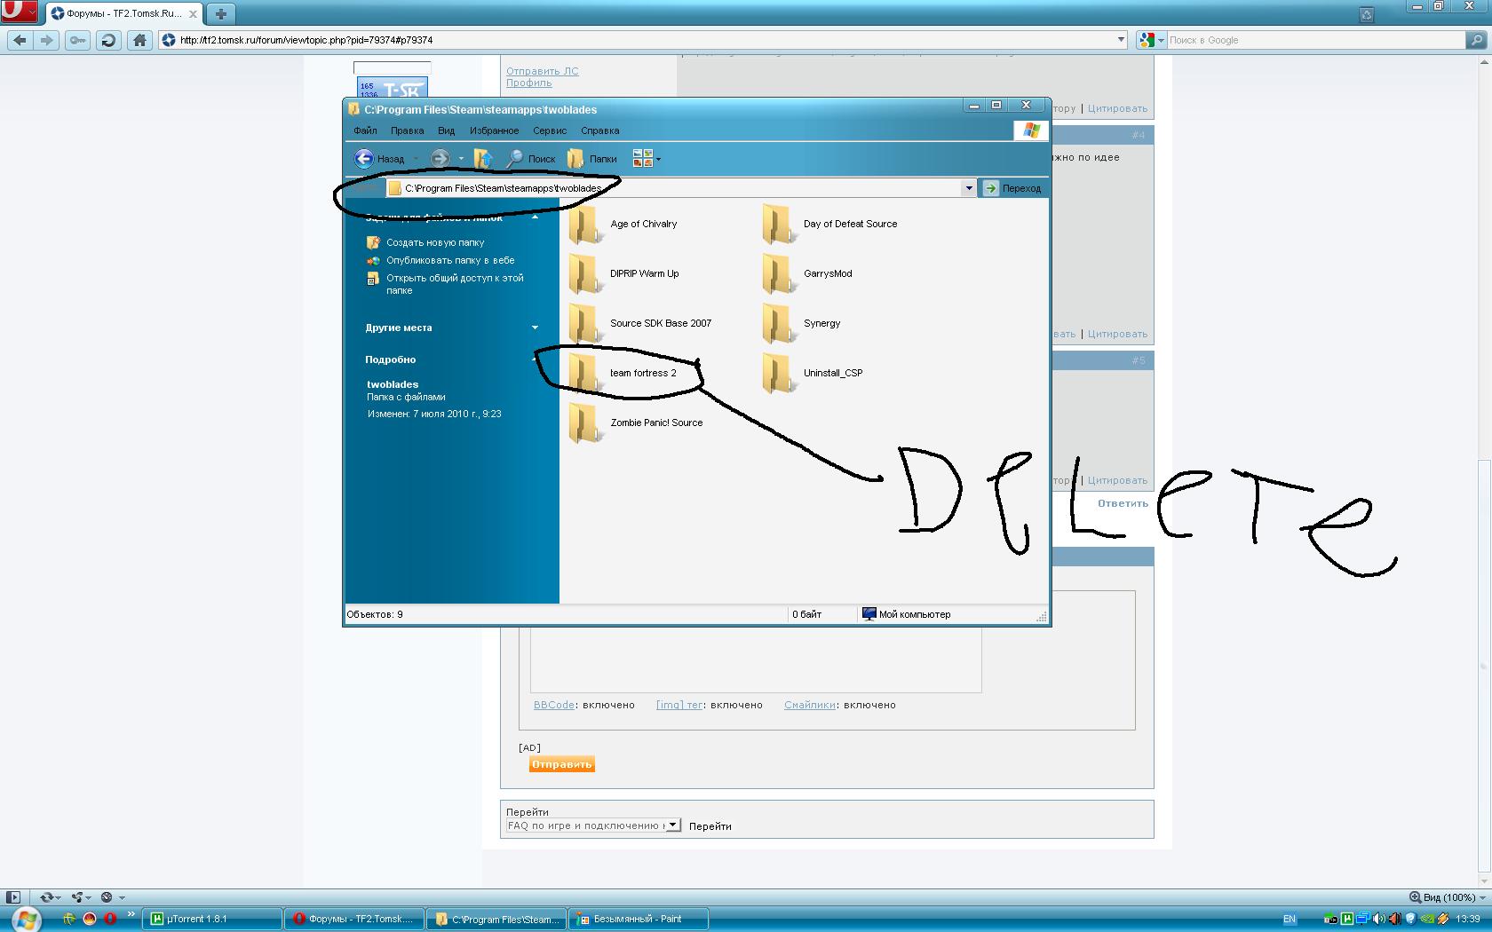Viewport: 1492px width, 932px height.
Task: Open the Назад history dropdown arrow
Action: pyautogui.click(x=416, y=159)
